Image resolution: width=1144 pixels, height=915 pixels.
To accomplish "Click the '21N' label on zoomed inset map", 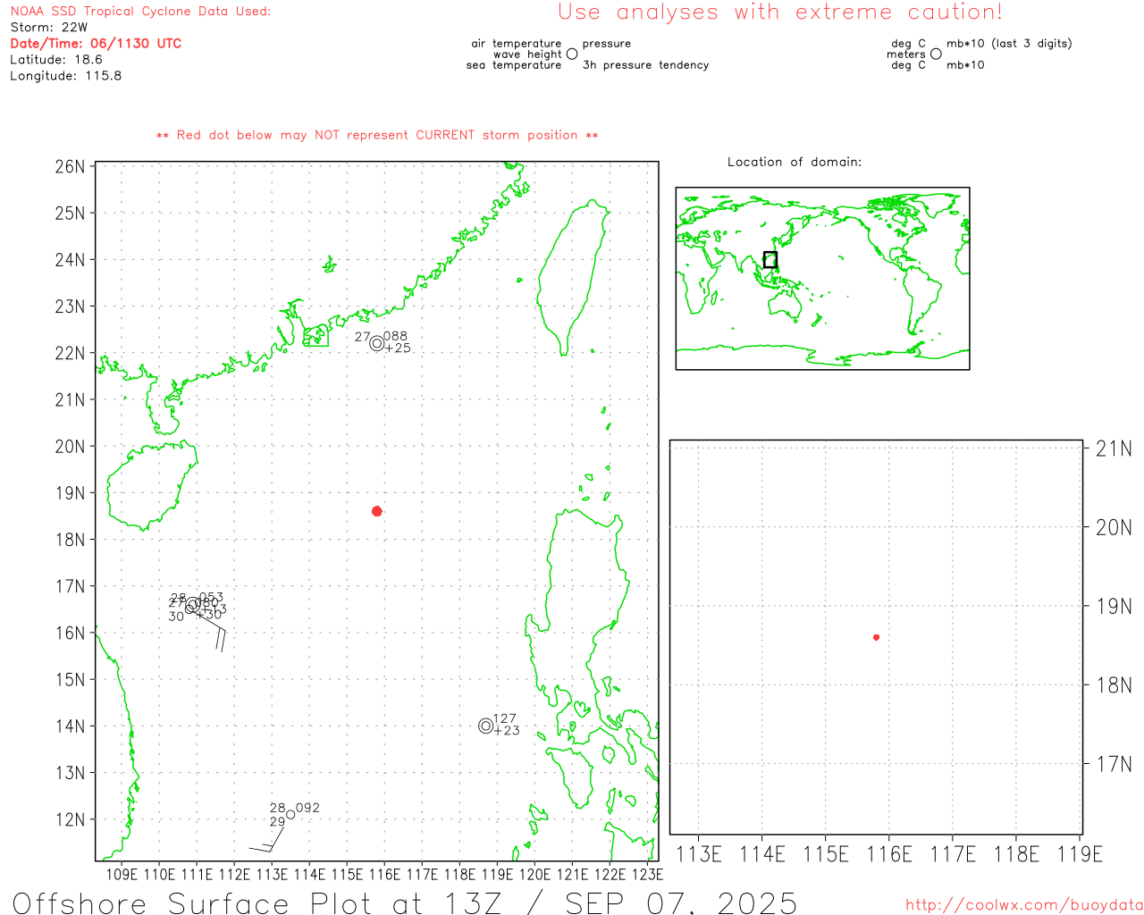I will [1114, 449].
